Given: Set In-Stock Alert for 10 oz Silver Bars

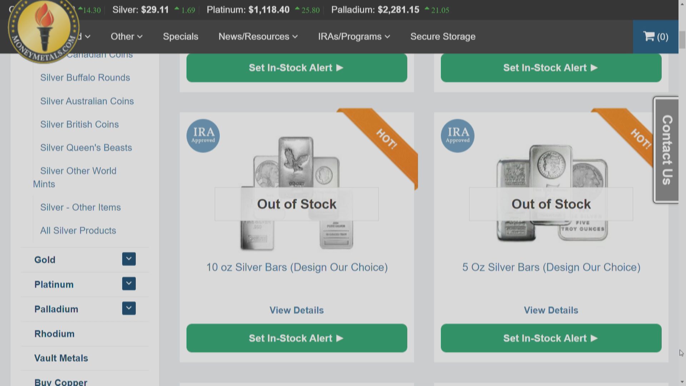Looking at the screenshot, I should (297, 338).
